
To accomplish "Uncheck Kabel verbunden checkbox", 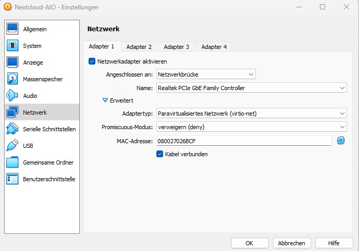I will point(159,154).
